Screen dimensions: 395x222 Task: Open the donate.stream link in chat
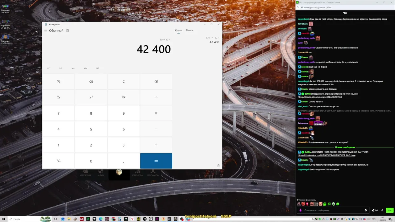320,97
